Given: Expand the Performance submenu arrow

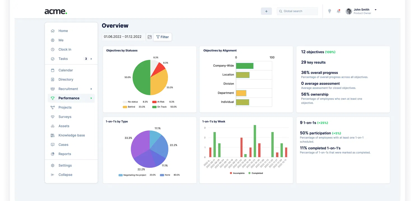Looking at the screenshot, I should 91,98.
